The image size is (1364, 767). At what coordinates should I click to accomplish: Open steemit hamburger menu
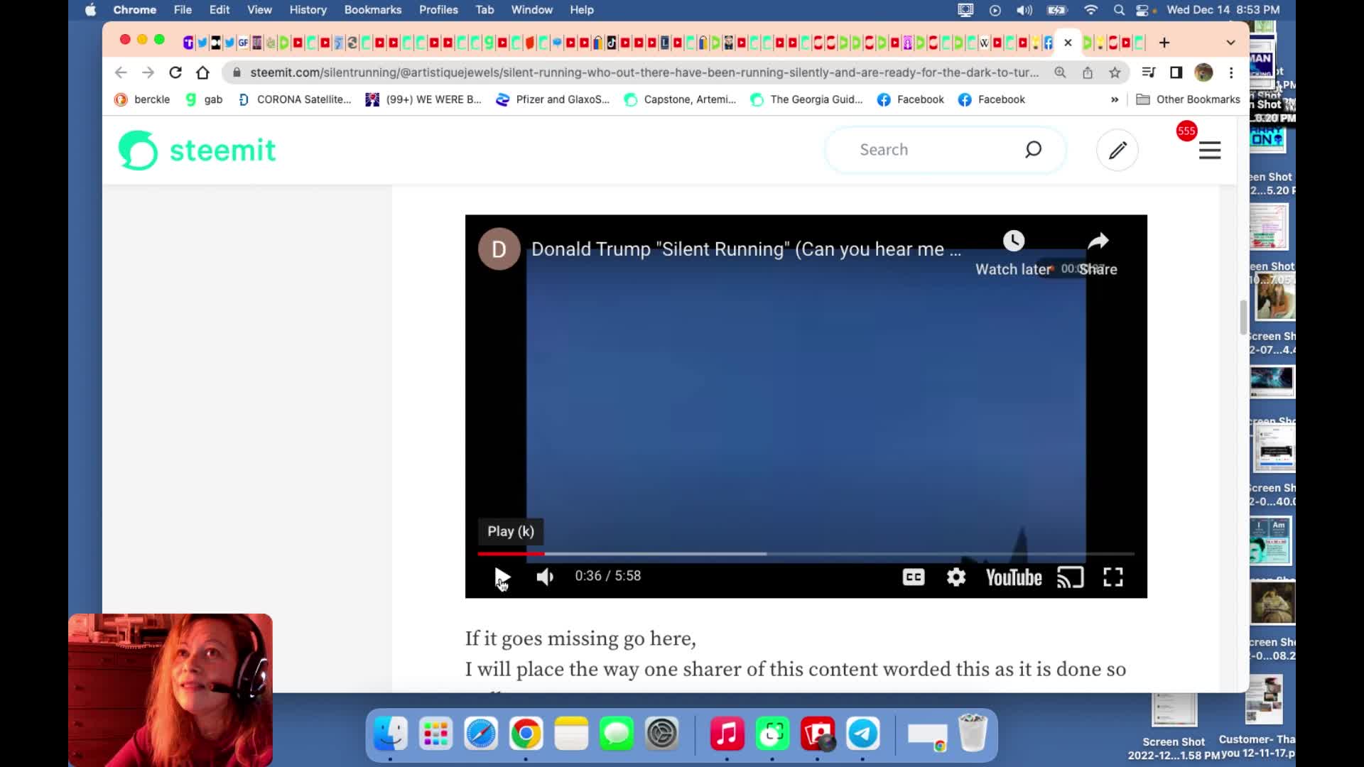pyautogui.click(x=1210, y=150)
